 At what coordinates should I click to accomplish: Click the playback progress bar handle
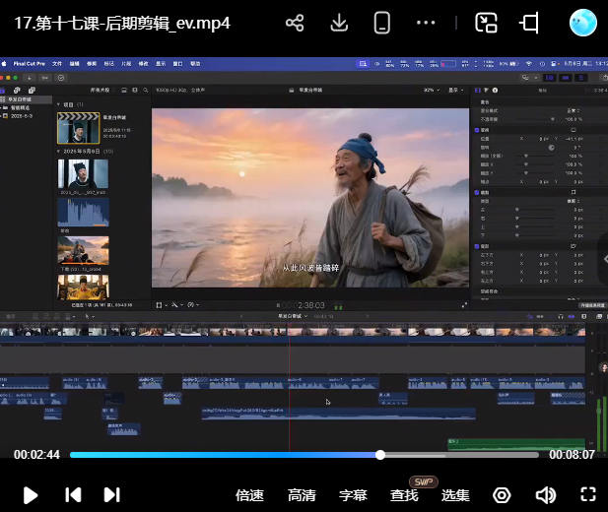point(380,455)
